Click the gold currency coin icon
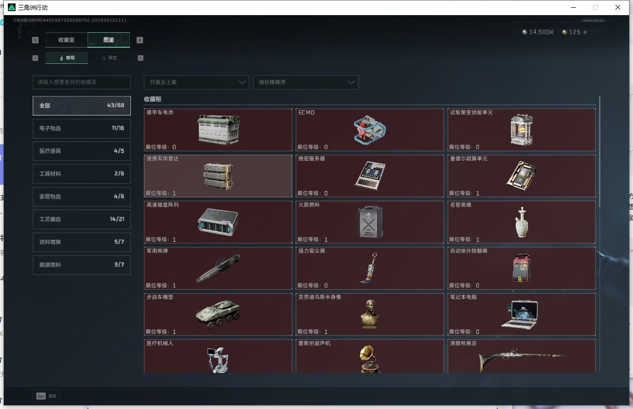 point(565,32)
